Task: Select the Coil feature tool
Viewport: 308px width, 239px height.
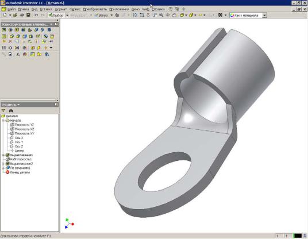Action: (49, 30)
